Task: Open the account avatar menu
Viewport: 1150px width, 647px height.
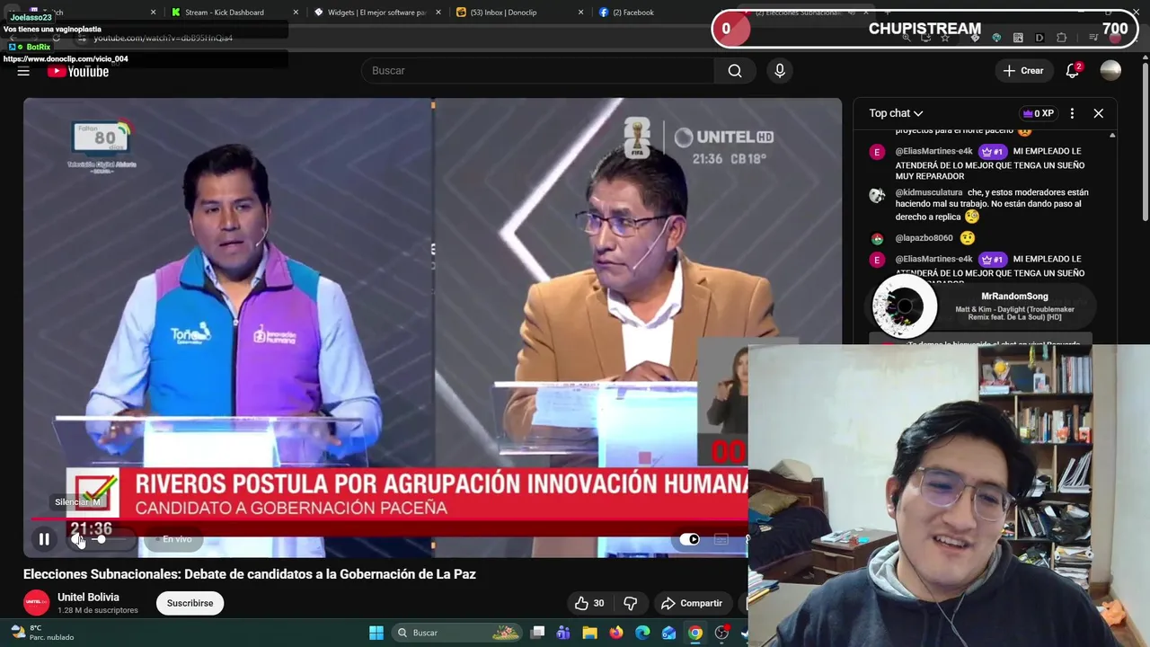Action: click(x=1110, y=71)
